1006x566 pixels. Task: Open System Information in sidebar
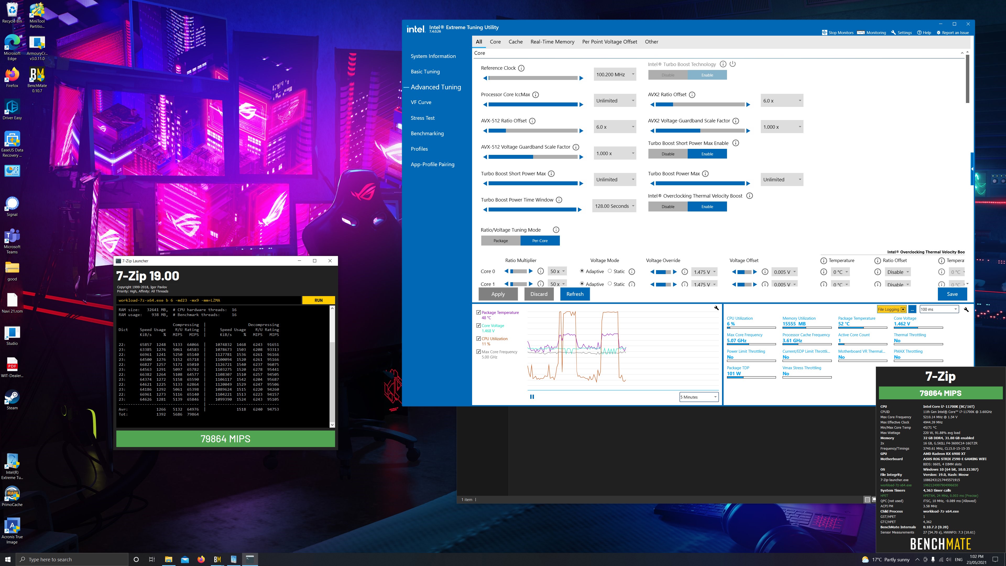coord(433,56)
